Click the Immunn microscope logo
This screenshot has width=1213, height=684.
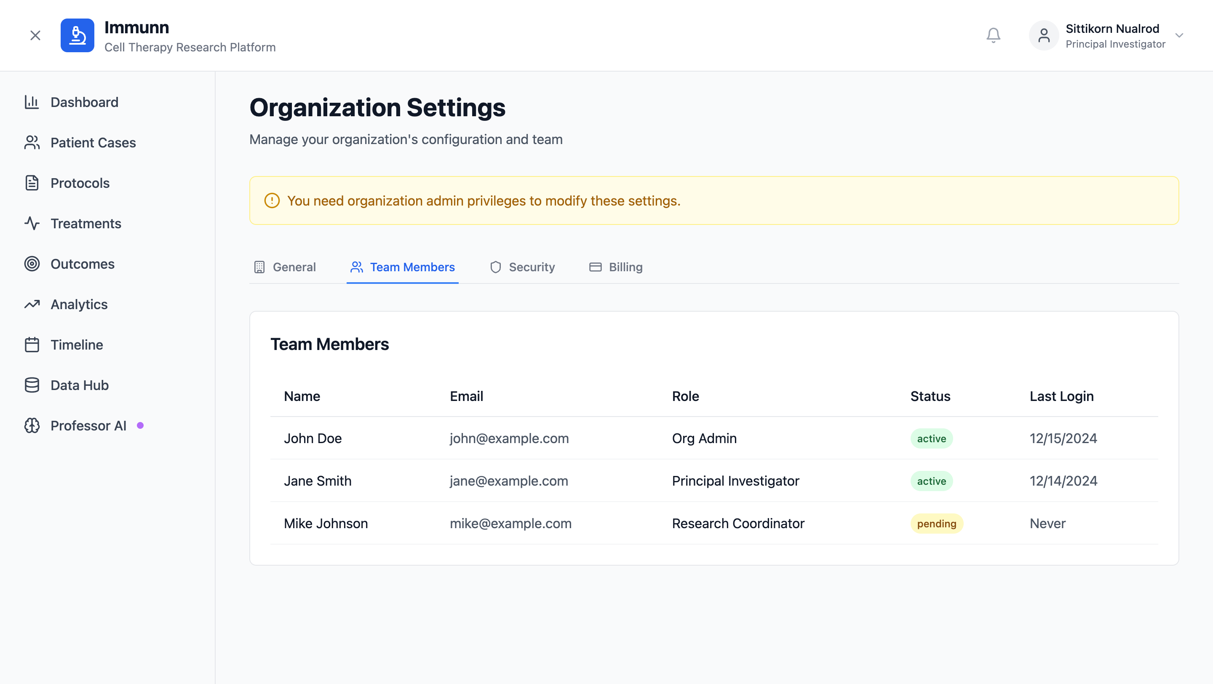click(77, 35)
